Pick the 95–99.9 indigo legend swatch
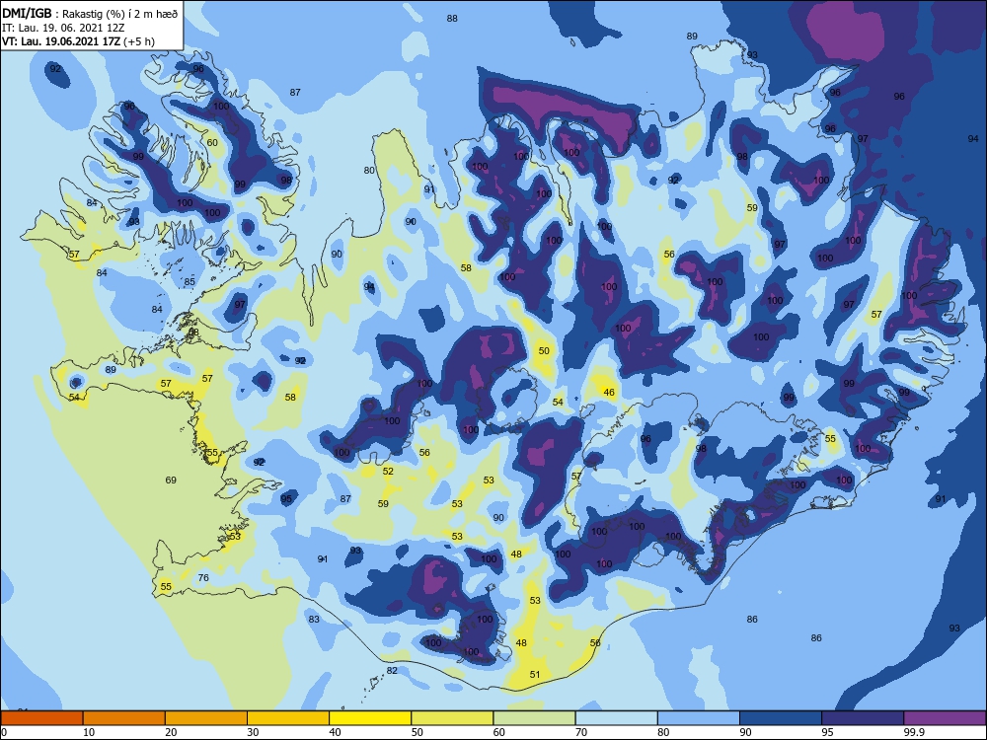 click(863, 718)
